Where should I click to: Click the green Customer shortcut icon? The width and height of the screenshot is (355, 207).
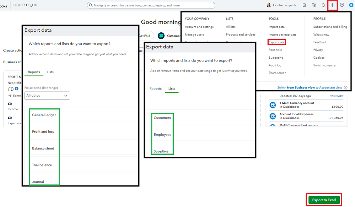coord(161,36)
